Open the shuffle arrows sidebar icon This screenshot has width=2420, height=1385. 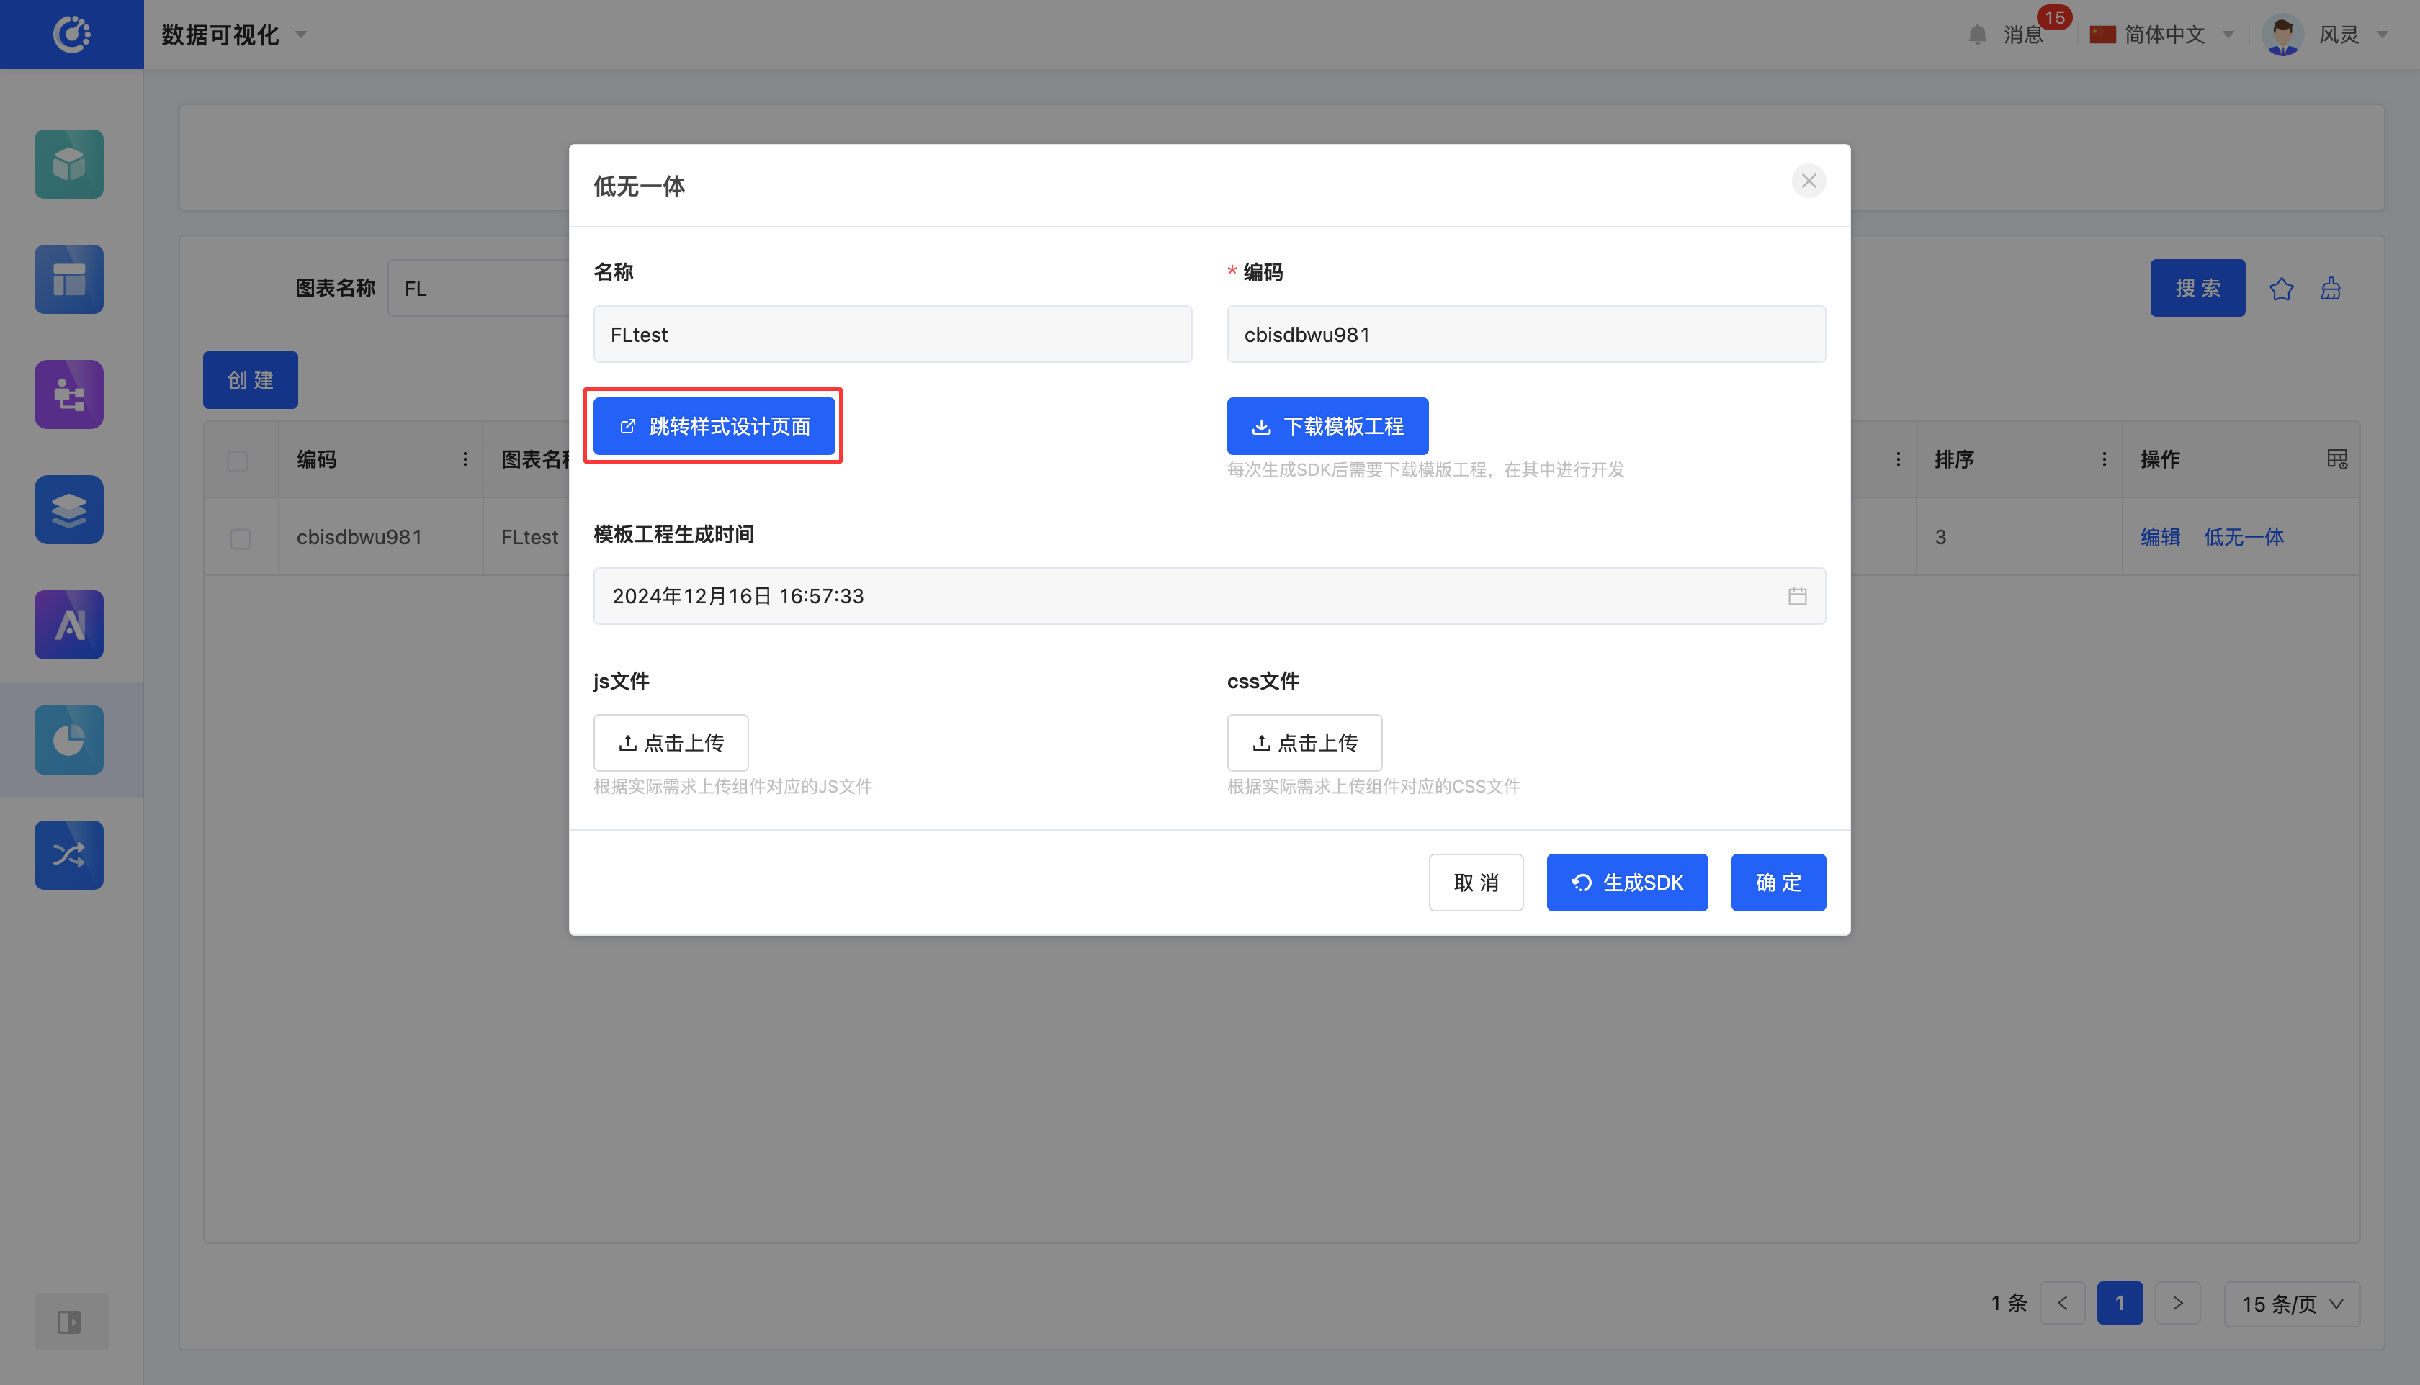(68, 854)
